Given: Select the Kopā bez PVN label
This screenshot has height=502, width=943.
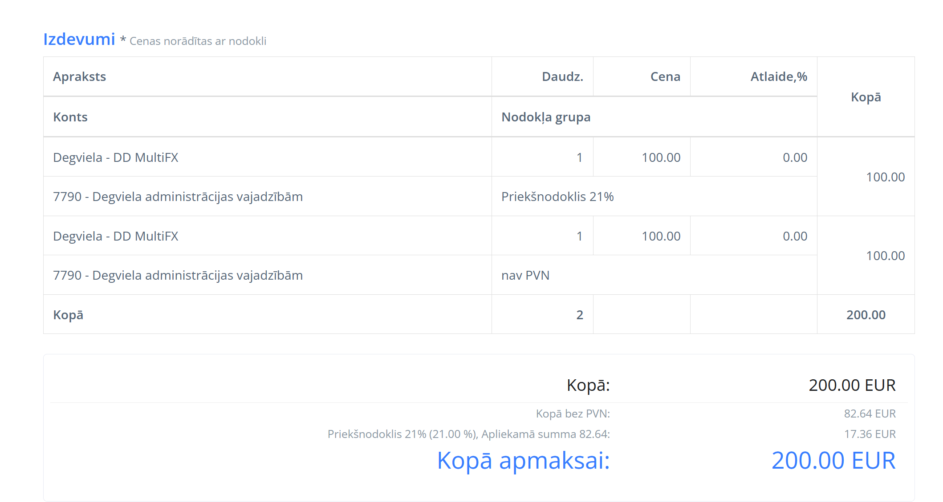Looking at the screenshot, I should click(x=573, y=414).
